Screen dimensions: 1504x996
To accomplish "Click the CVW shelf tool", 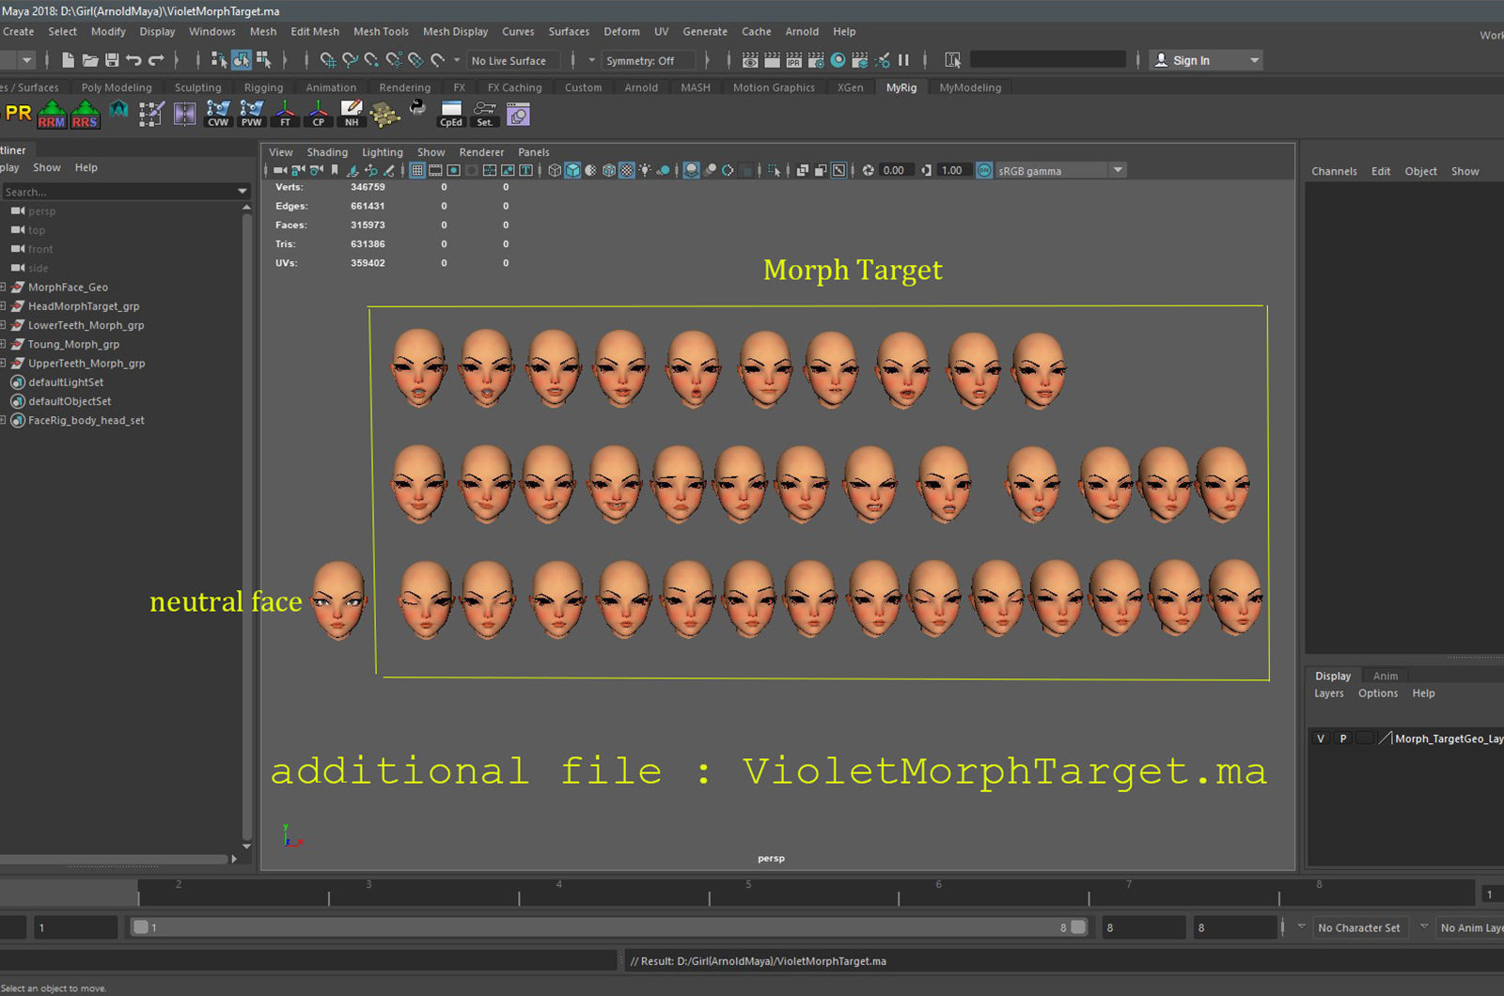I will point(218,115).
